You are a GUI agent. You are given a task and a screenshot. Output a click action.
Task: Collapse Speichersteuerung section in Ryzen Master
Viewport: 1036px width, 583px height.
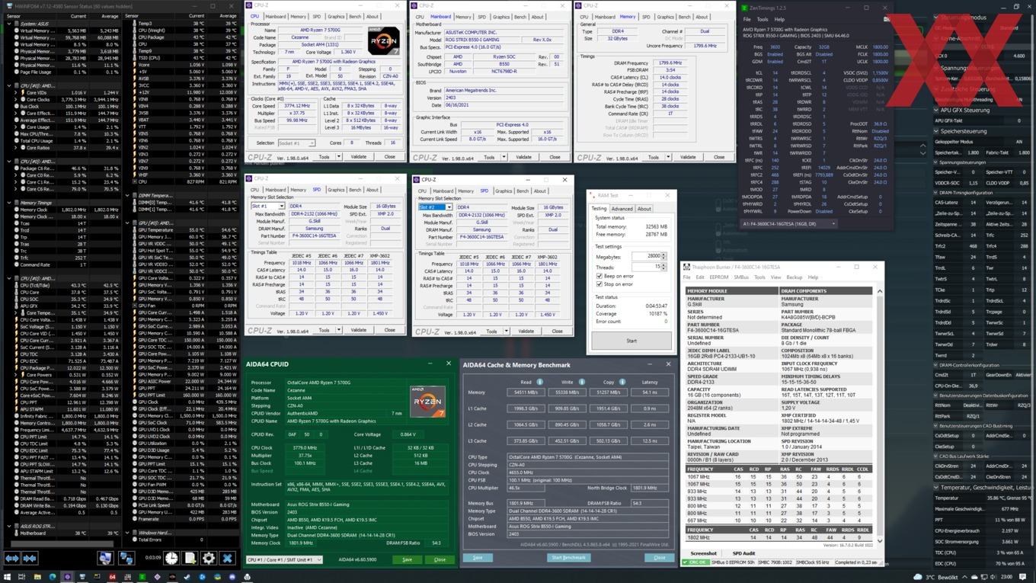(x=938, y=131)
